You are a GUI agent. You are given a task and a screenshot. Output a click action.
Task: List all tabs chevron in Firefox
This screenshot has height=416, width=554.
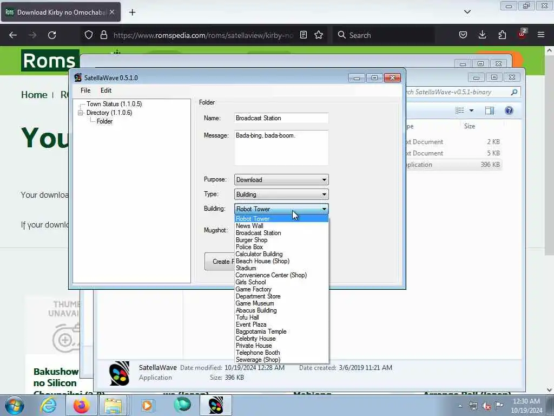point(467,12)
